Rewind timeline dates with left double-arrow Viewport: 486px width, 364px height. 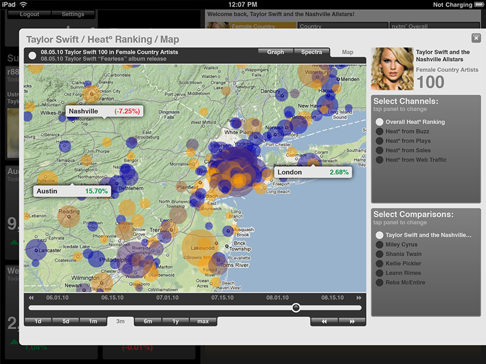point(31,298)
